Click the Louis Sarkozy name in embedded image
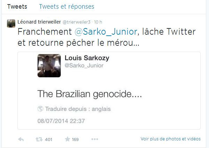 click(x=87, y=58)
